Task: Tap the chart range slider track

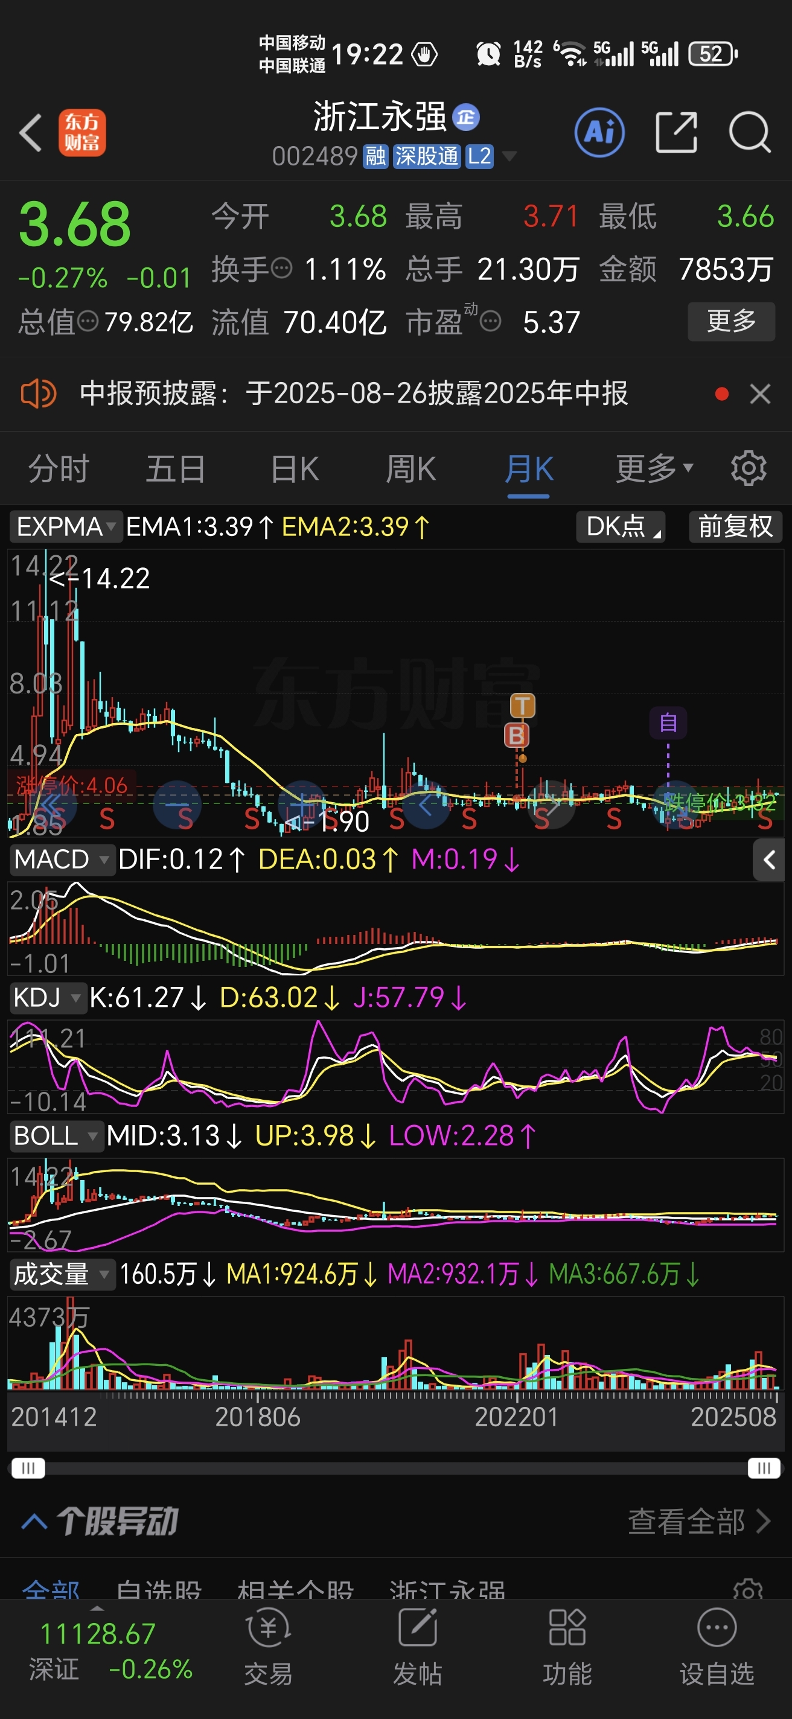Action: [x=395, y=1468]
